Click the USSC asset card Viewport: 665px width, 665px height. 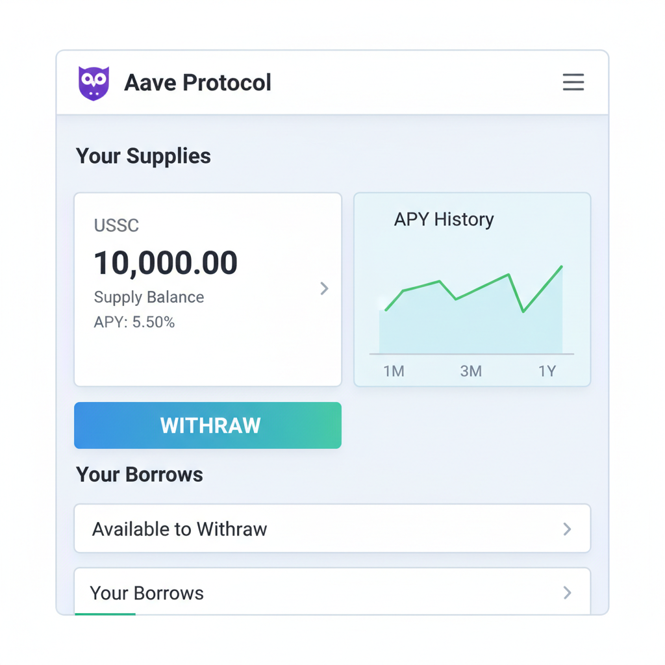(x=208, y=289)
